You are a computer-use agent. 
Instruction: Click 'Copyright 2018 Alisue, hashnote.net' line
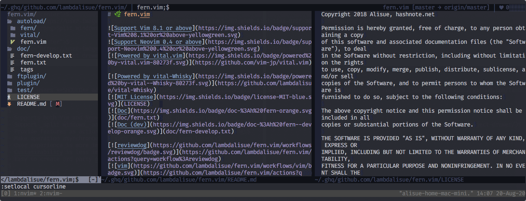click(x=378, y=14)
